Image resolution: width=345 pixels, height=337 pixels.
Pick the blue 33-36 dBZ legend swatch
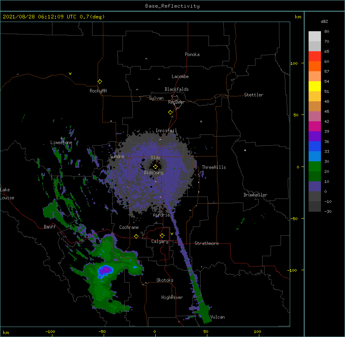[315, 146]
